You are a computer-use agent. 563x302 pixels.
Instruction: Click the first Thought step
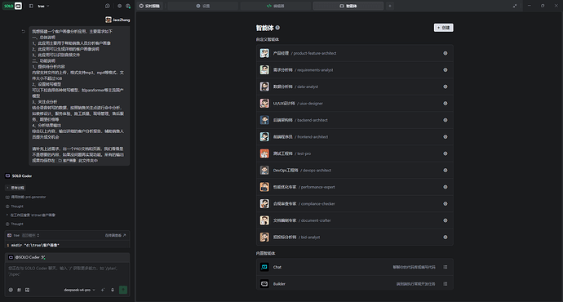point(15,207)
